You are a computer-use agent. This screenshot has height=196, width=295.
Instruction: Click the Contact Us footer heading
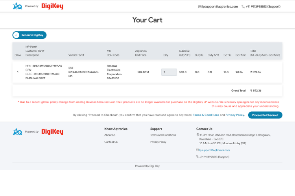204,129
